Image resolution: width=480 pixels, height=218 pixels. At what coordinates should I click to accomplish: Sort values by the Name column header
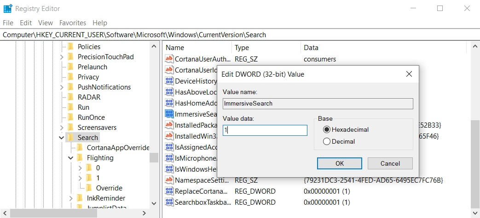(198, 48)
